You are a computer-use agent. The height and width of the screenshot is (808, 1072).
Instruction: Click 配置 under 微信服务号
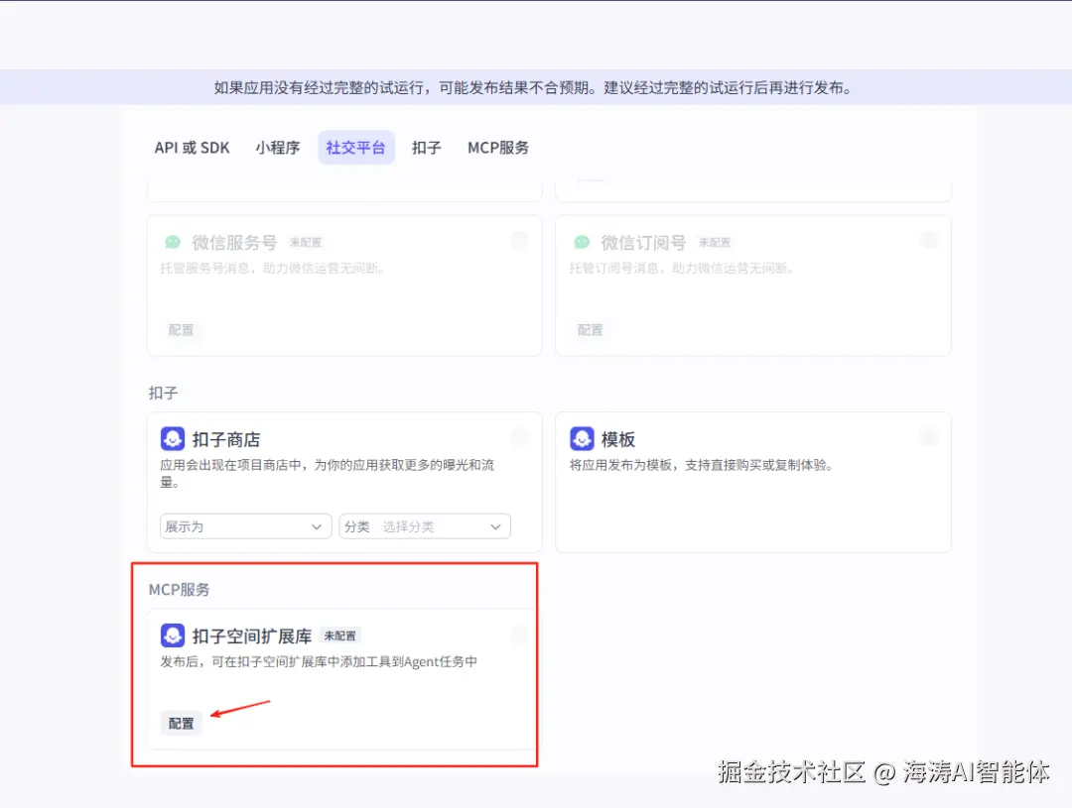[x=182, y=330]
